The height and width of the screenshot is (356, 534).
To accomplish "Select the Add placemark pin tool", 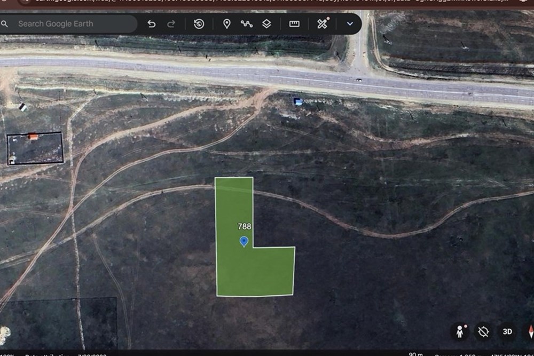I will (226, 24).
